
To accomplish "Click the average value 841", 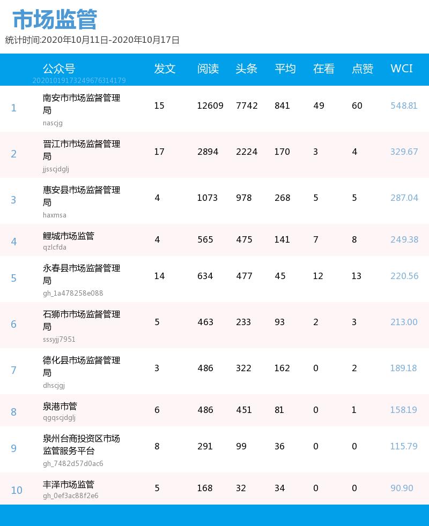I will [282, 106].
